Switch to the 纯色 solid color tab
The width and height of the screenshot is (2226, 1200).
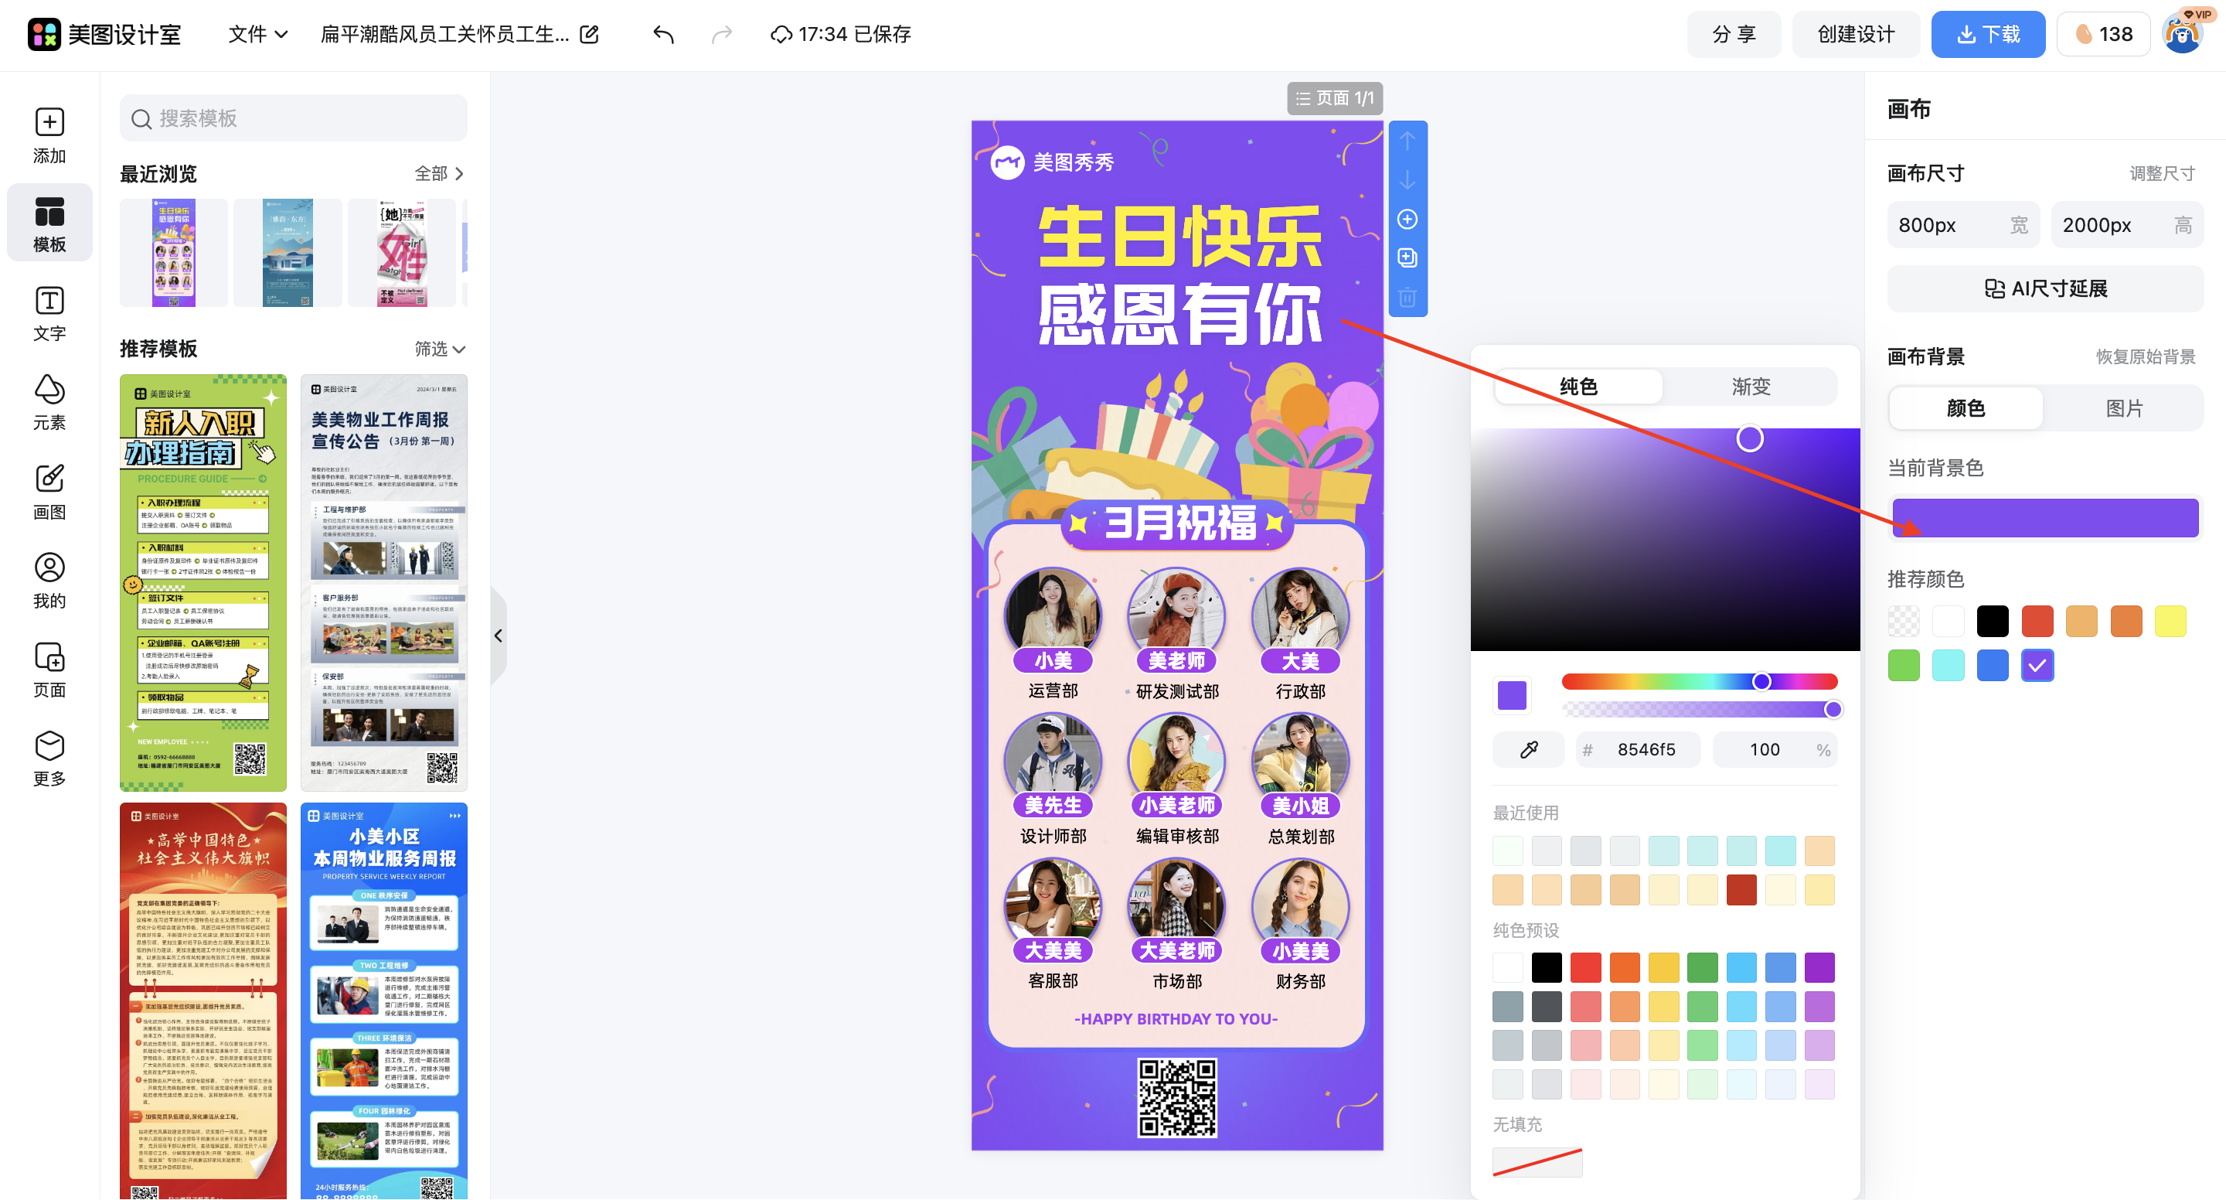(1579, 387)
